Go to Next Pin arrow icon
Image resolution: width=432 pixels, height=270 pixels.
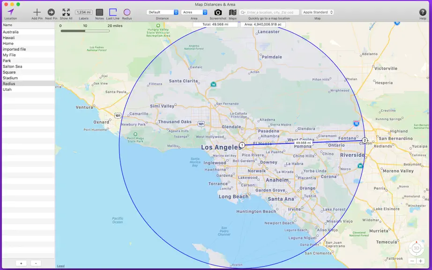coord(51,12)
